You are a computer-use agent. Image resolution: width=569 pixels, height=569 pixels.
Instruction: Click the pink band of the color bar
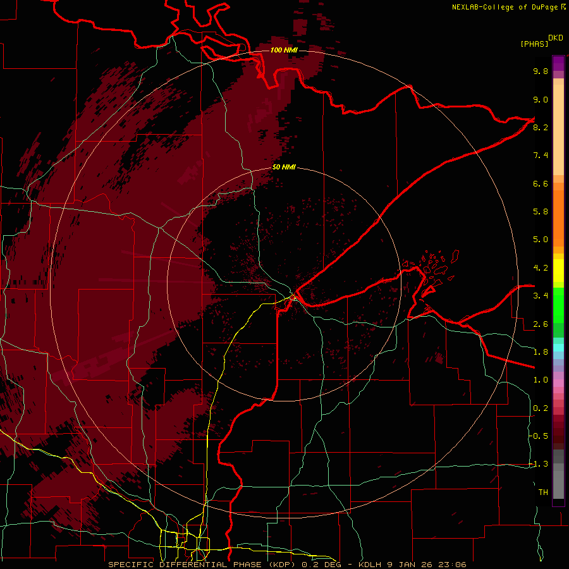tap(558, 383)
